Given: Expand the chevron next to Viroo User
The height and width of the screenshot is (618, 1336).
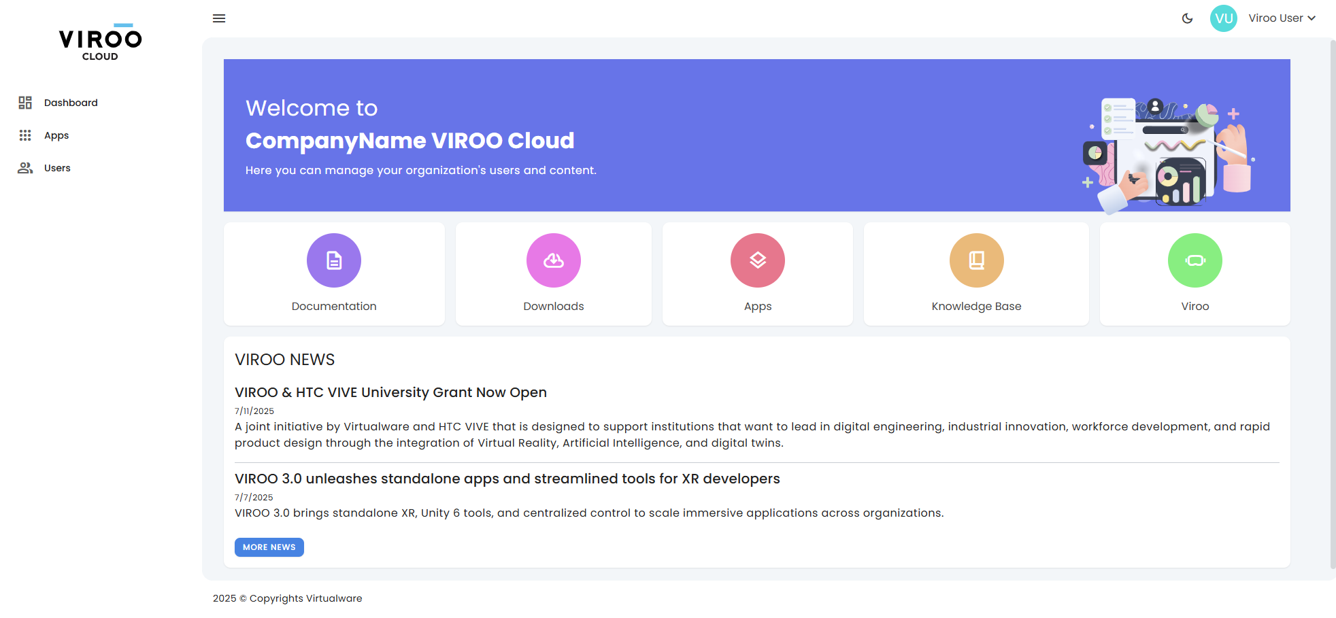Looking at the screenshot, I should [x=1312, y=18].
